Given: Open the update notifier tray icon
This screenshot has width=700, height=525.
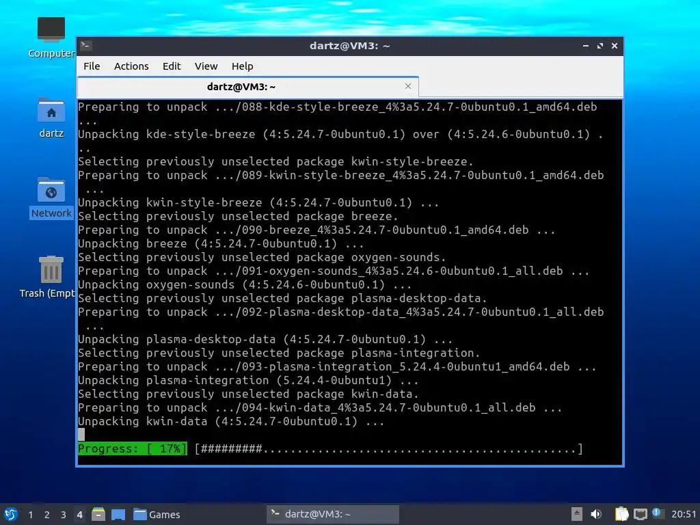Looking at the screenshot, I should tap(657, 513).
